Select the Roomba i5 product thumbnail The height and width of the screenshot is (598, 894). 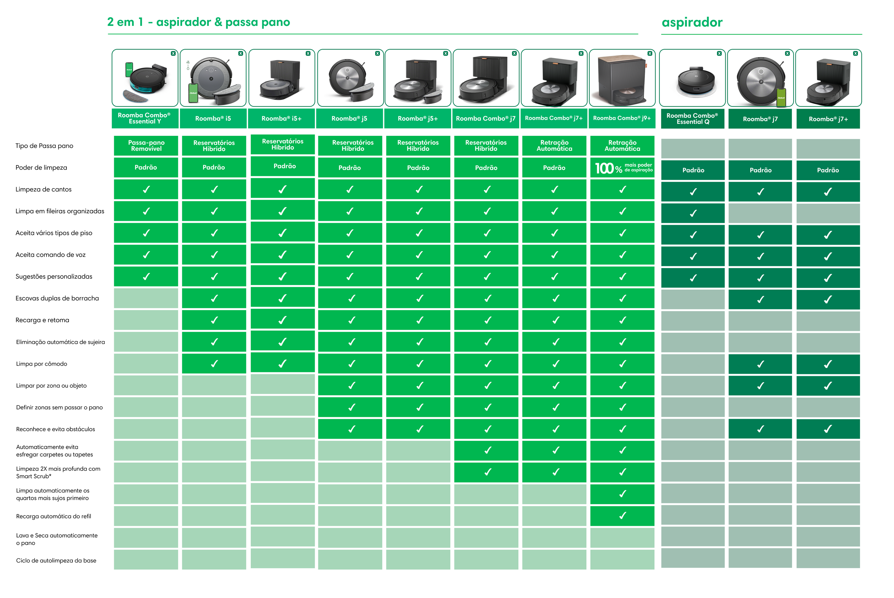213,78
